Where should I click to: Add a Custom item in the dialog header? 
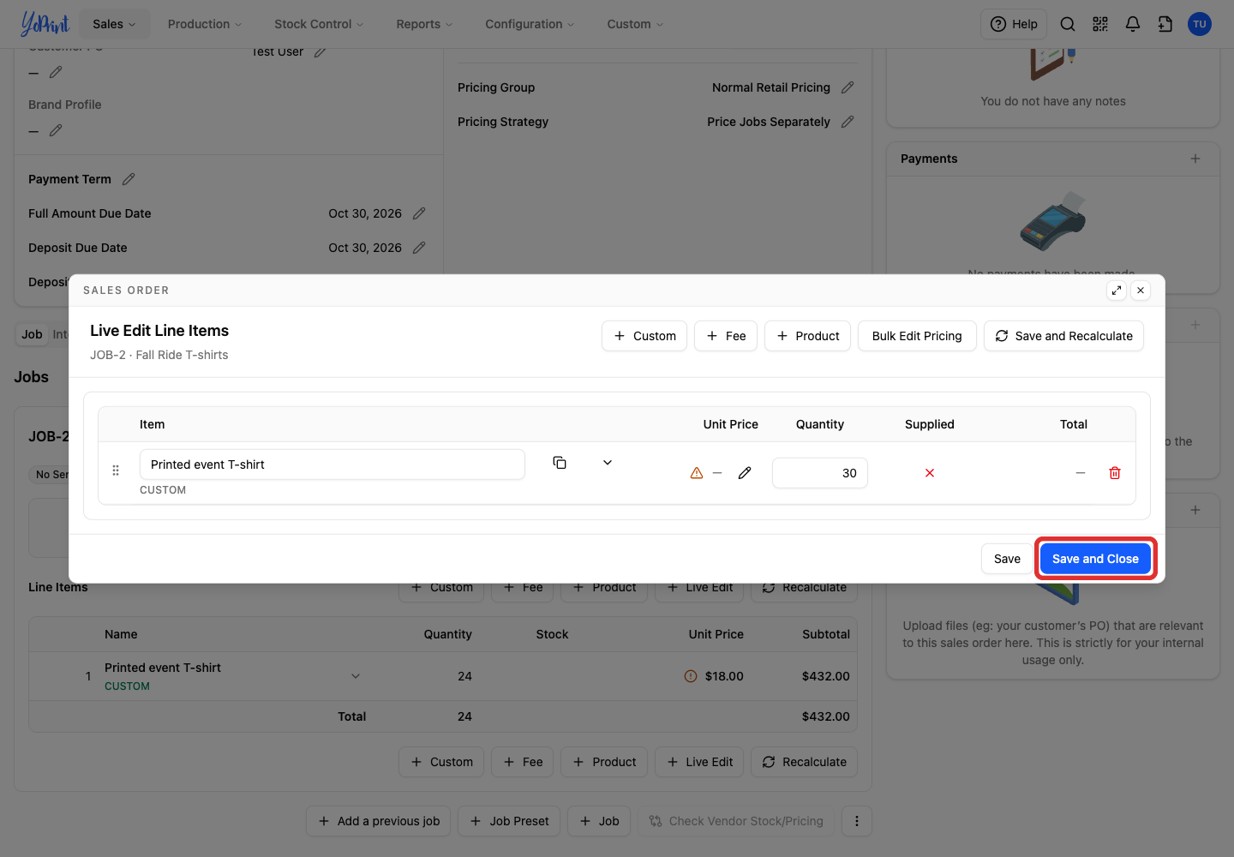pos(644,336)
